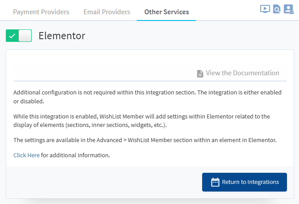The image size is (299, 204).
Task: Follow the Click Here link
Action: tap(26, 155)
